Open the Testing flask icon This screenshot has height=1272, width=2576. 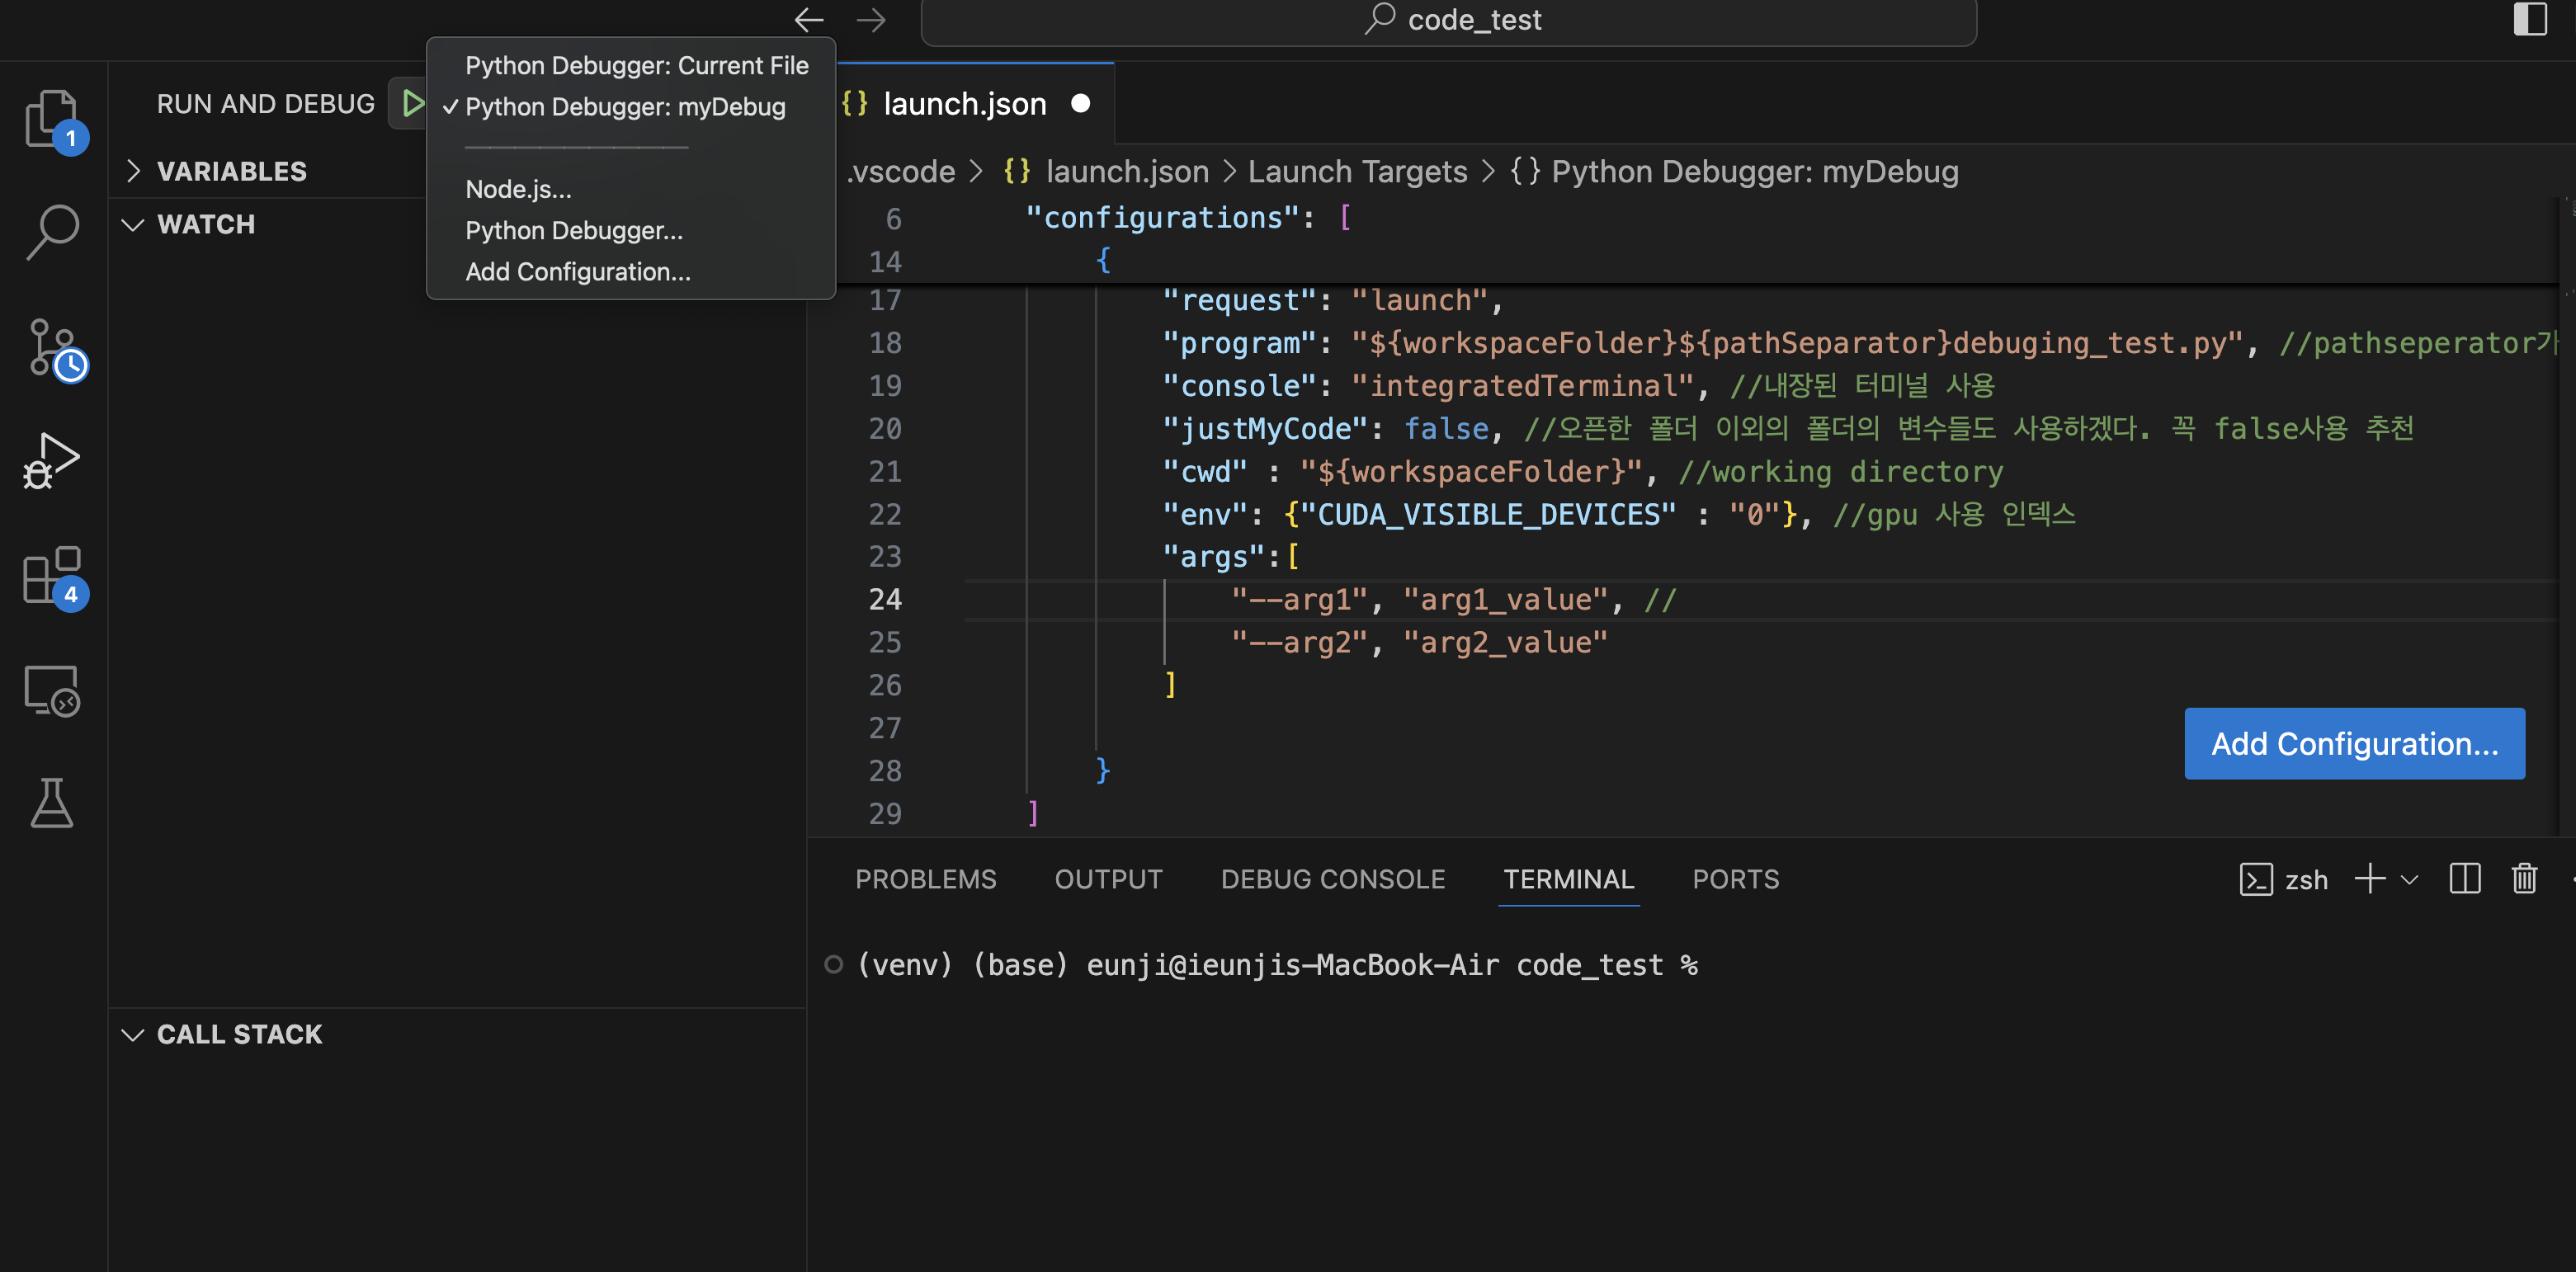click(52, 804)
